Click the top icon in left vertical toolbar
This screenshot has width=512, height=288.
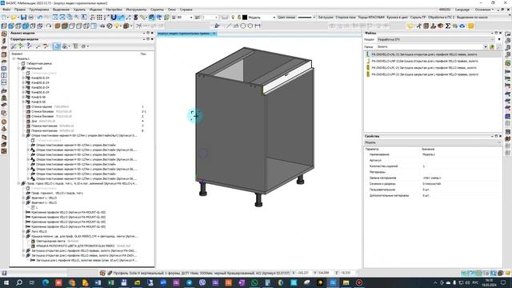[x=4, y=34]
